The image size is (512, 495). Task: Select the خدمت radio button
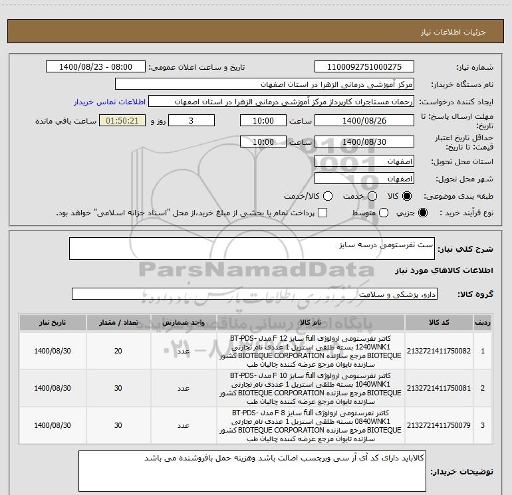click(x=372, y=196)
